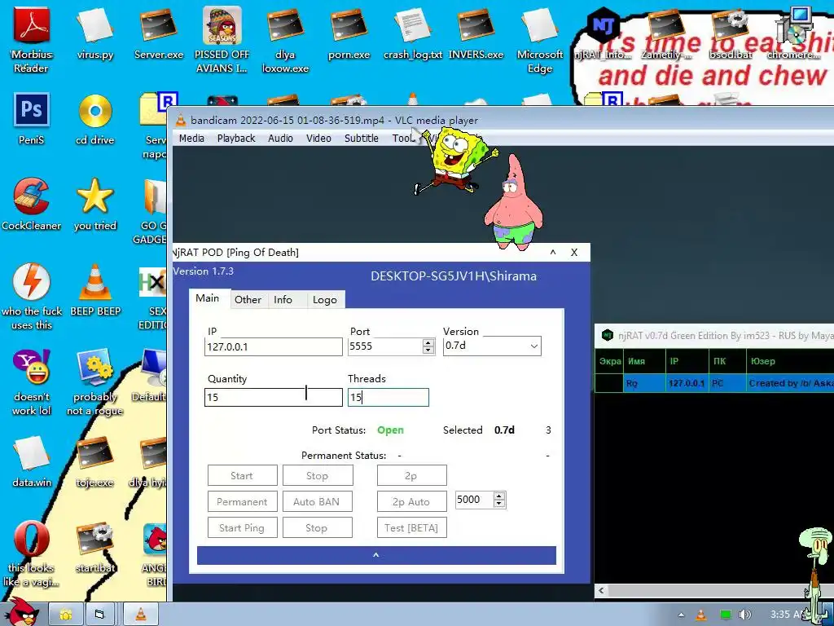Viewport: 834px width, 626px height.
Task: Switch to Main tab in NjRAT POD
Action: point(209,298)
